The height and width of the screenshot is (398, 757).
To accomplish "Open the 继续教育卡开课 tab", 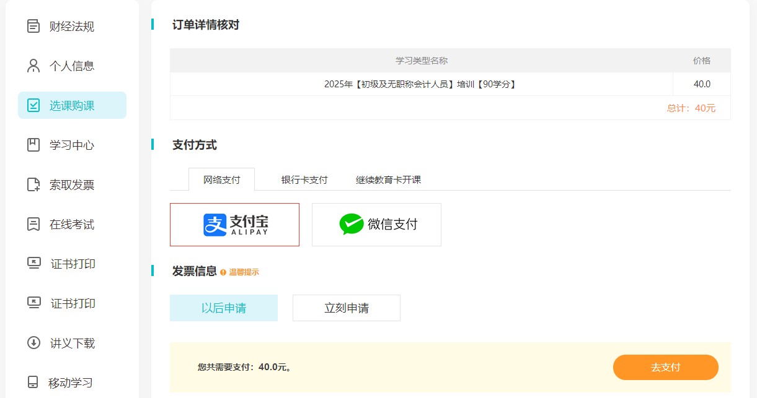I will (x=388, y=180).
